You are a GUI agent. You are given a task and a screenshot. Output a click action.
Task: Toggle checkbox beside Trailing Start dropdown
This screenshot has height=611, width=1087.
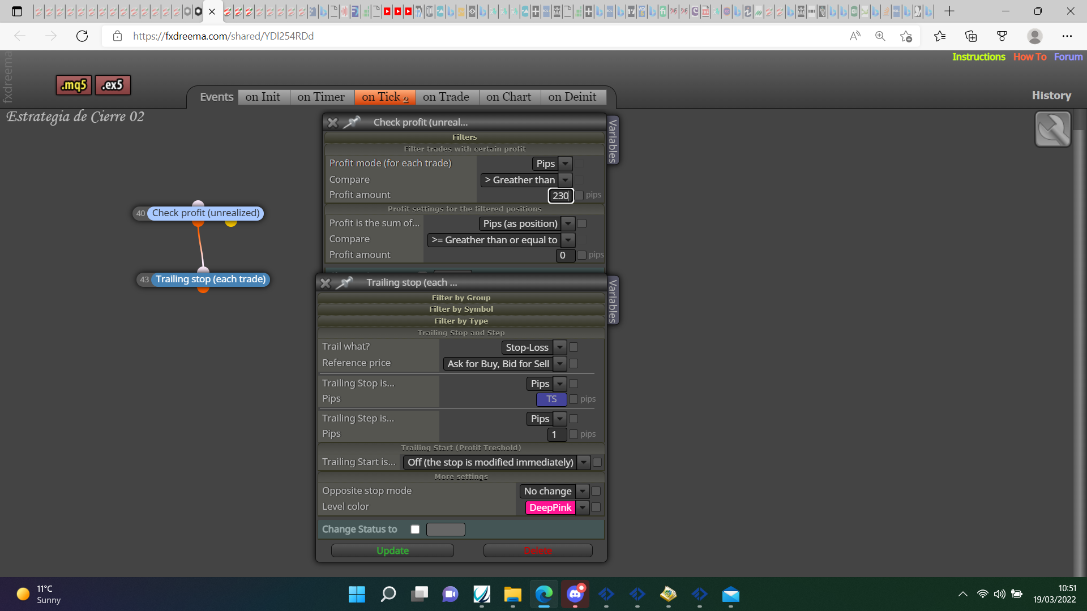[x=597, y=462]
